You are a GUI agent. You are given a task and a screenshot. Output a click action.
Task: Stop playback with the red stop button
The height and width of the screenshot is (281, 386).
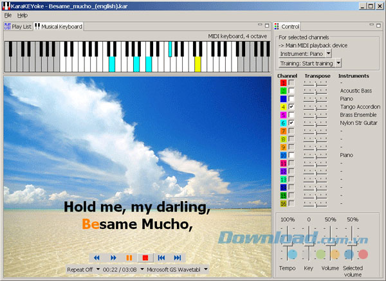[145, 257]
